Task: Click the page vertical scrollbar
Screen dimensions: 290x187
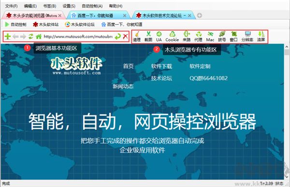Action: pos(287,112)
